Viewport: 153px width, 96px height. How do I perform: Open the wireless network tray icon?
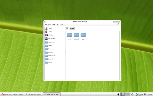point(145,94)
